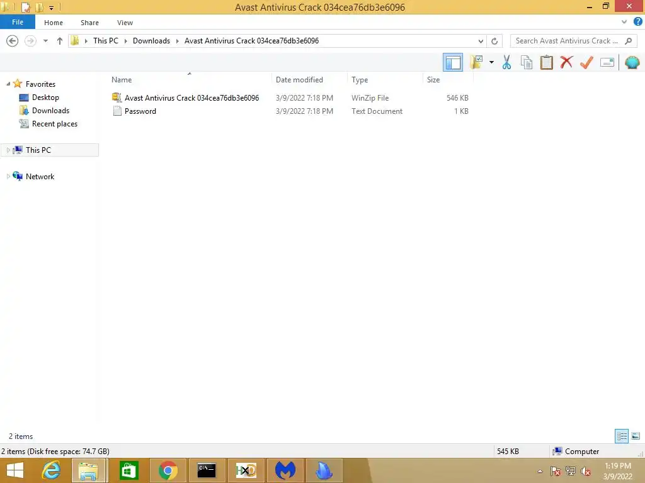Open the Home ribbon tab
Screen dimensions: 645x483
54,23
